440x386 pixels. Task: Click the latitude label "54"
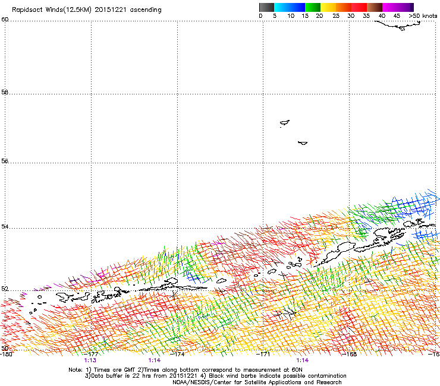[5, 226]
